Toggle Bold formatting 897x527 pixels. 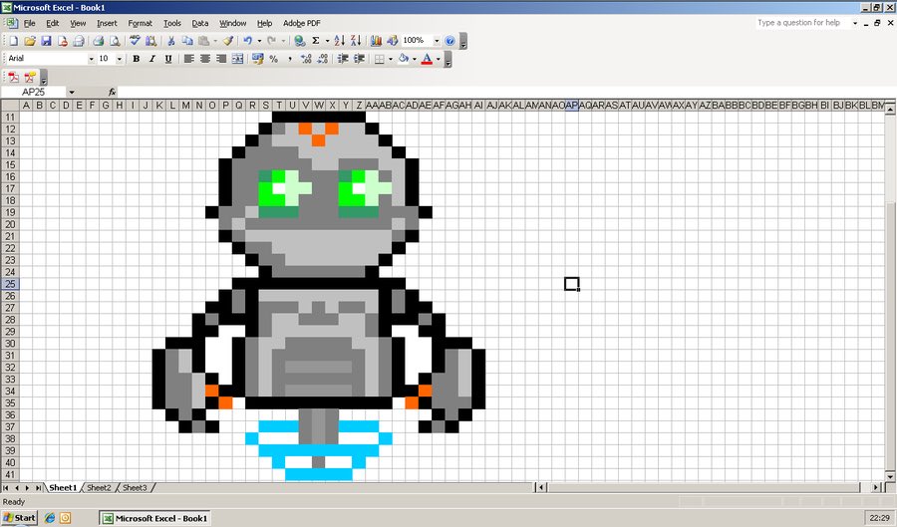(137, 59)
